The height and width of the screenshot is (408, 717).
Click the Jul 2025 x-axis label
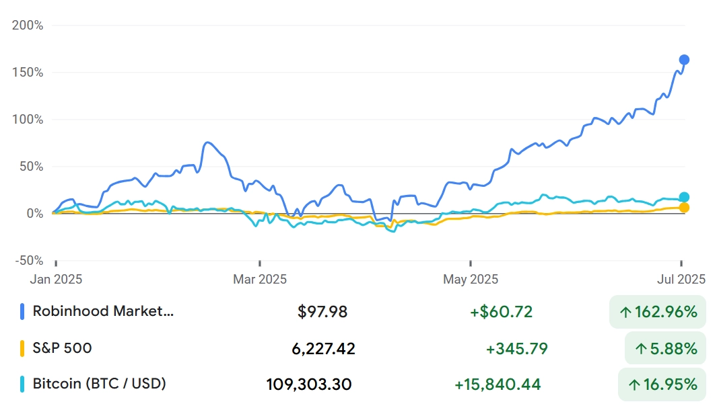pos(681,280)
